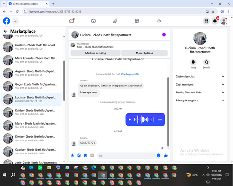Mute the chat using the bell button
233x186 pixels.
pos(193,62)
